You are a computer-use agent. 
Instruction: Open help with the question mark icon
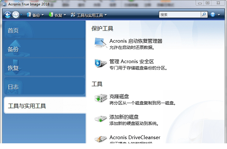coord(213,15)
